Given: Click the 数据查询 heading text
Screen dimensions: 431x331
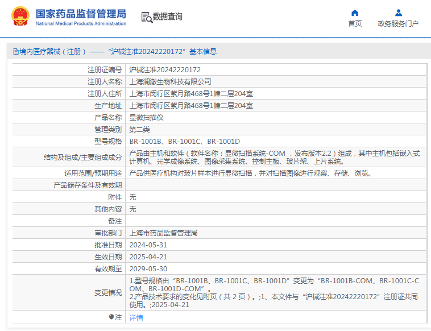Looking at the screenshot, I should pyautogui.click(x=167, y=16).
